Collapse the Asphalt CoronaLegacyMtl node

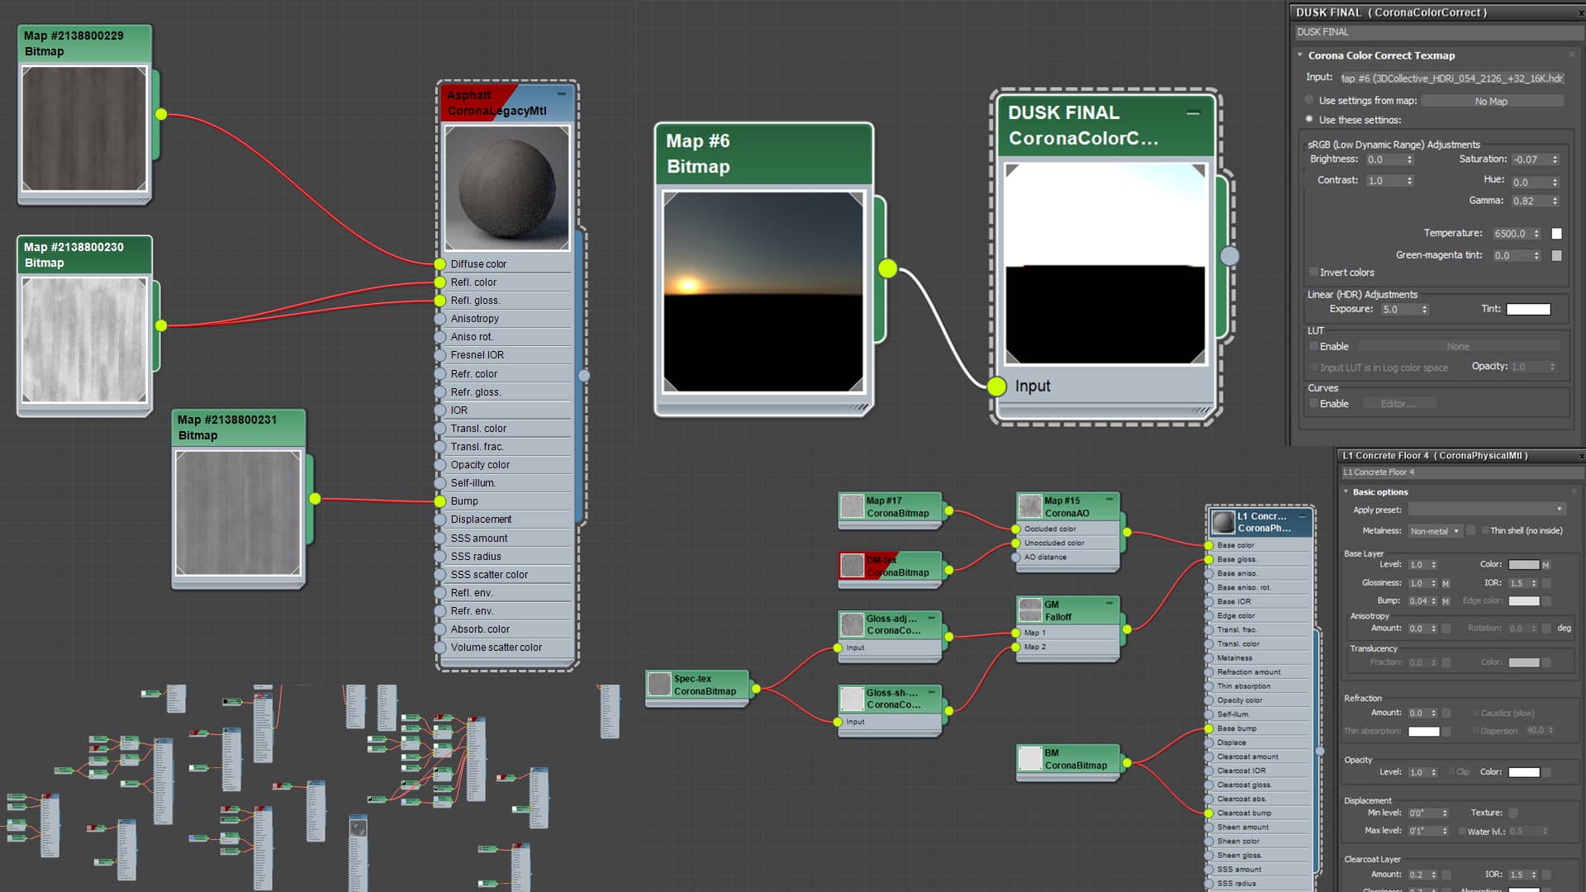[562, 94]
